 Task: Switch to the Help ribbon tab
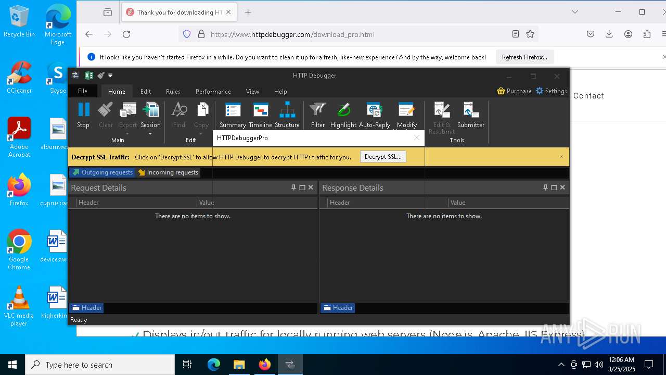coord(280,91)
